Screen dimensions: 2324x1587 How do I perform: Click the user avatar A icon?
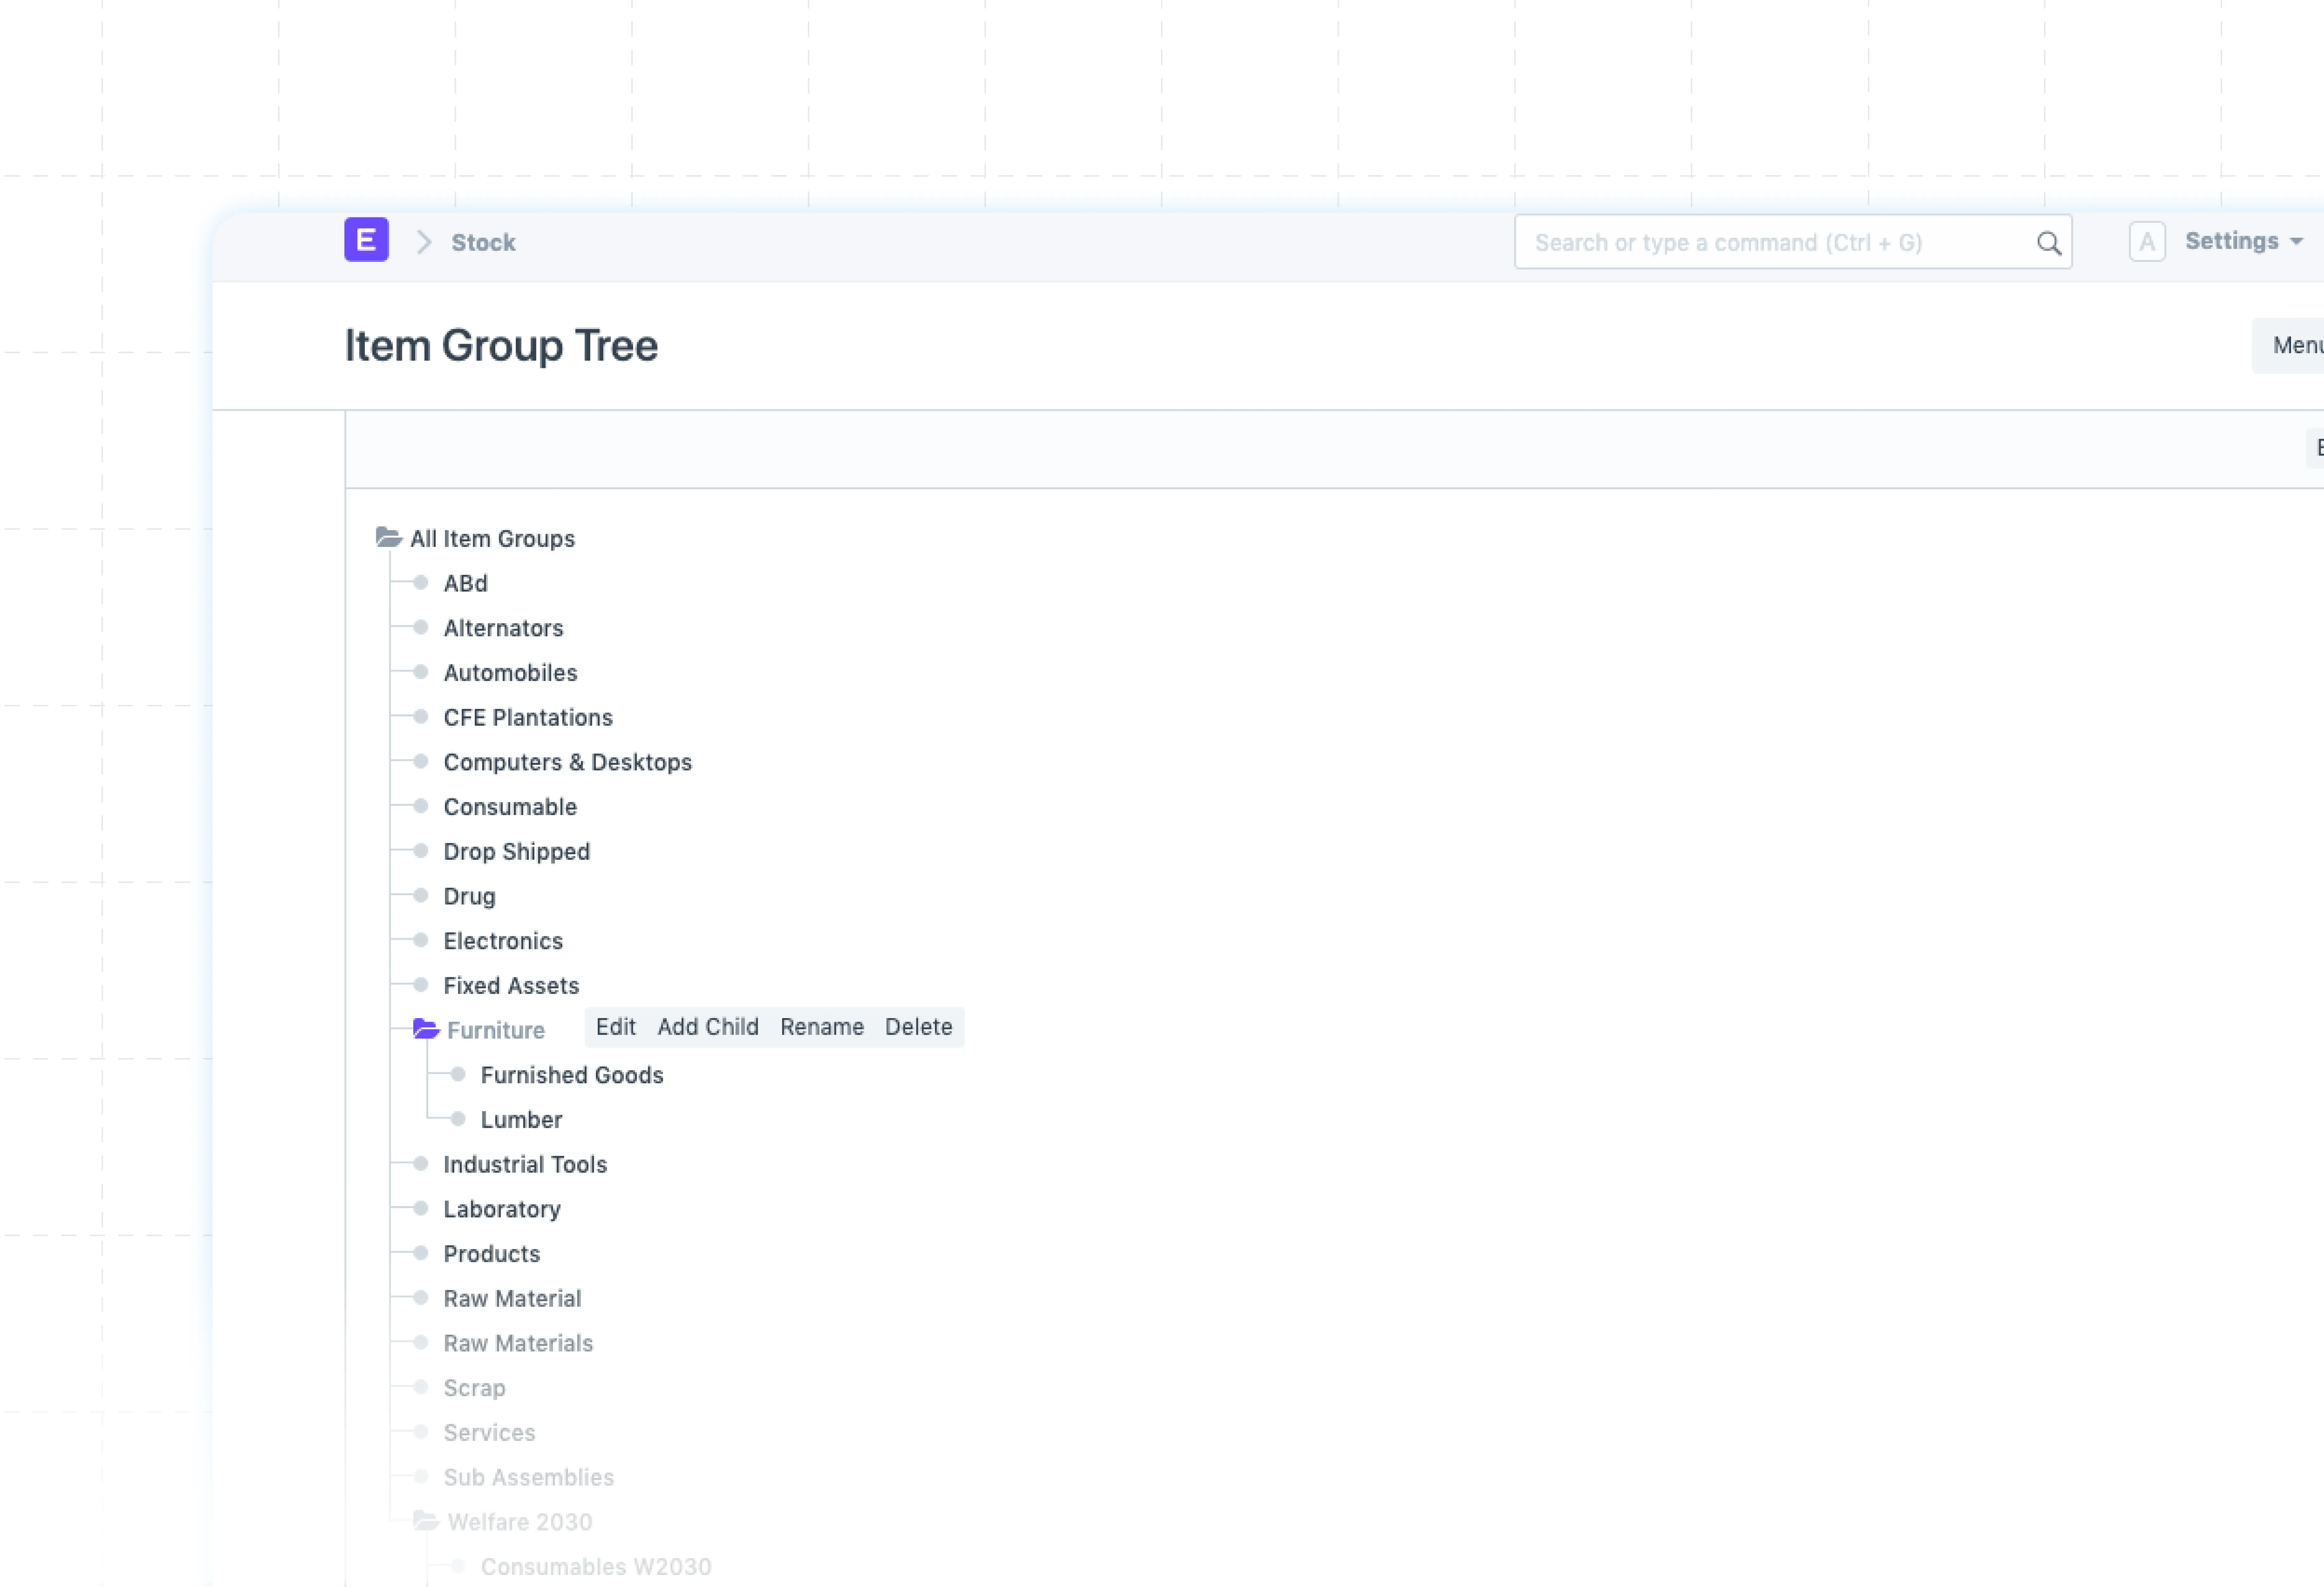(x=2146, y=242)
